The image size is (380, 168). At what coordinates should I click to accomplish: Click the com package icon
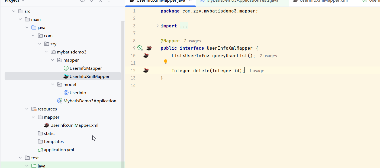point(40,36)
